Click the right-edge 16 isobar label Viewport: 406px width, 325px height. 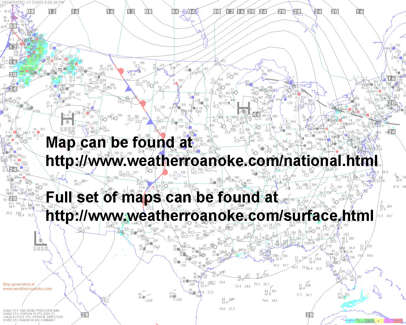click(391, 78)
